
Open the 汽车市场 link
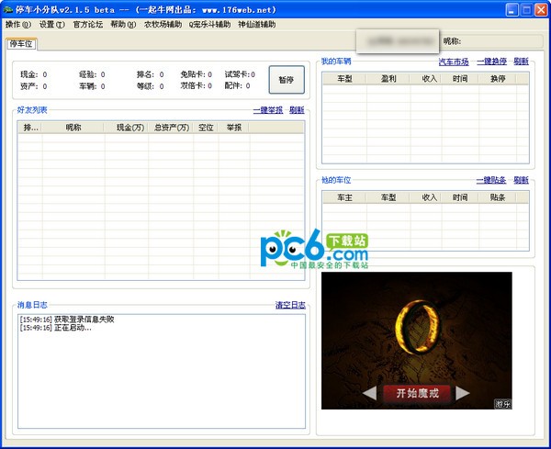(x=454, y=62)
